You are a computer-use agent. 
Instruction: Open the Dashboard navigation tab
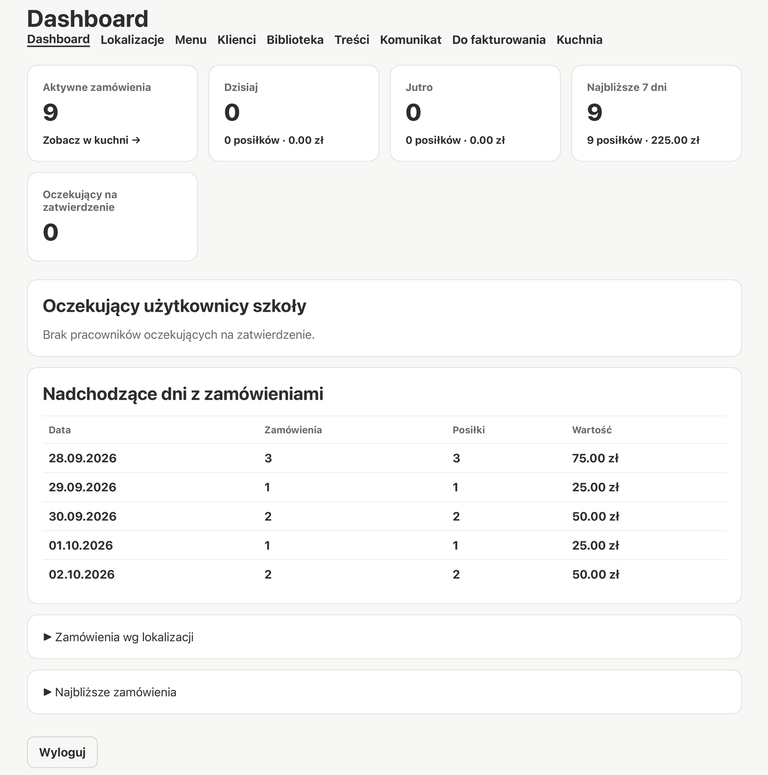pos(58,40)
